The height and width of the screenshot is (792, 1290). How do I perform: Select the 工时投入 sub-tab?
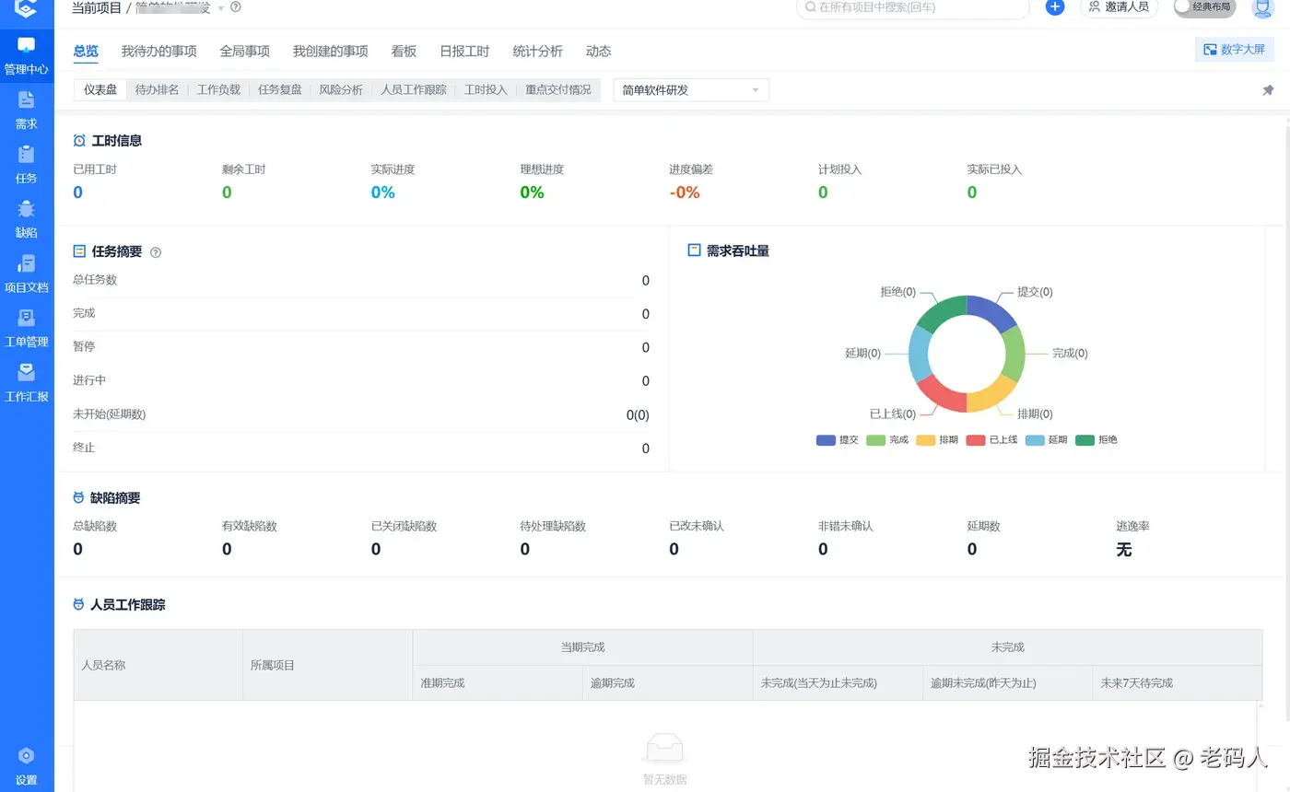point(486,90)
